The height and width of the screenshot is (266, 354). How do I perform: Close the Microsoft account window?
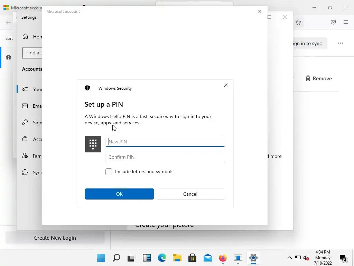pyautogui.click(x=259, y=11)
